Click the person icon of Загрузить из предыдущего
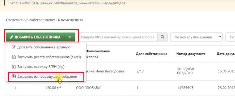Viewport: 235px width, 99px height. 14,77
